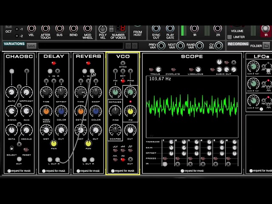The image size is (272, 204).
Task: Open the recording FOLDER icon
Action: pos(266,46)
